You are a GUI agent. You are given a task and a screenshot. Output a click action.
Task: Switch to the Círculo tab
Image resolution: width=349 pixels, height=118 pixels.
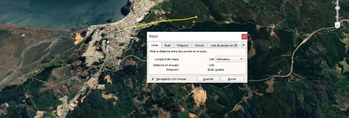(x=199, y=45)
